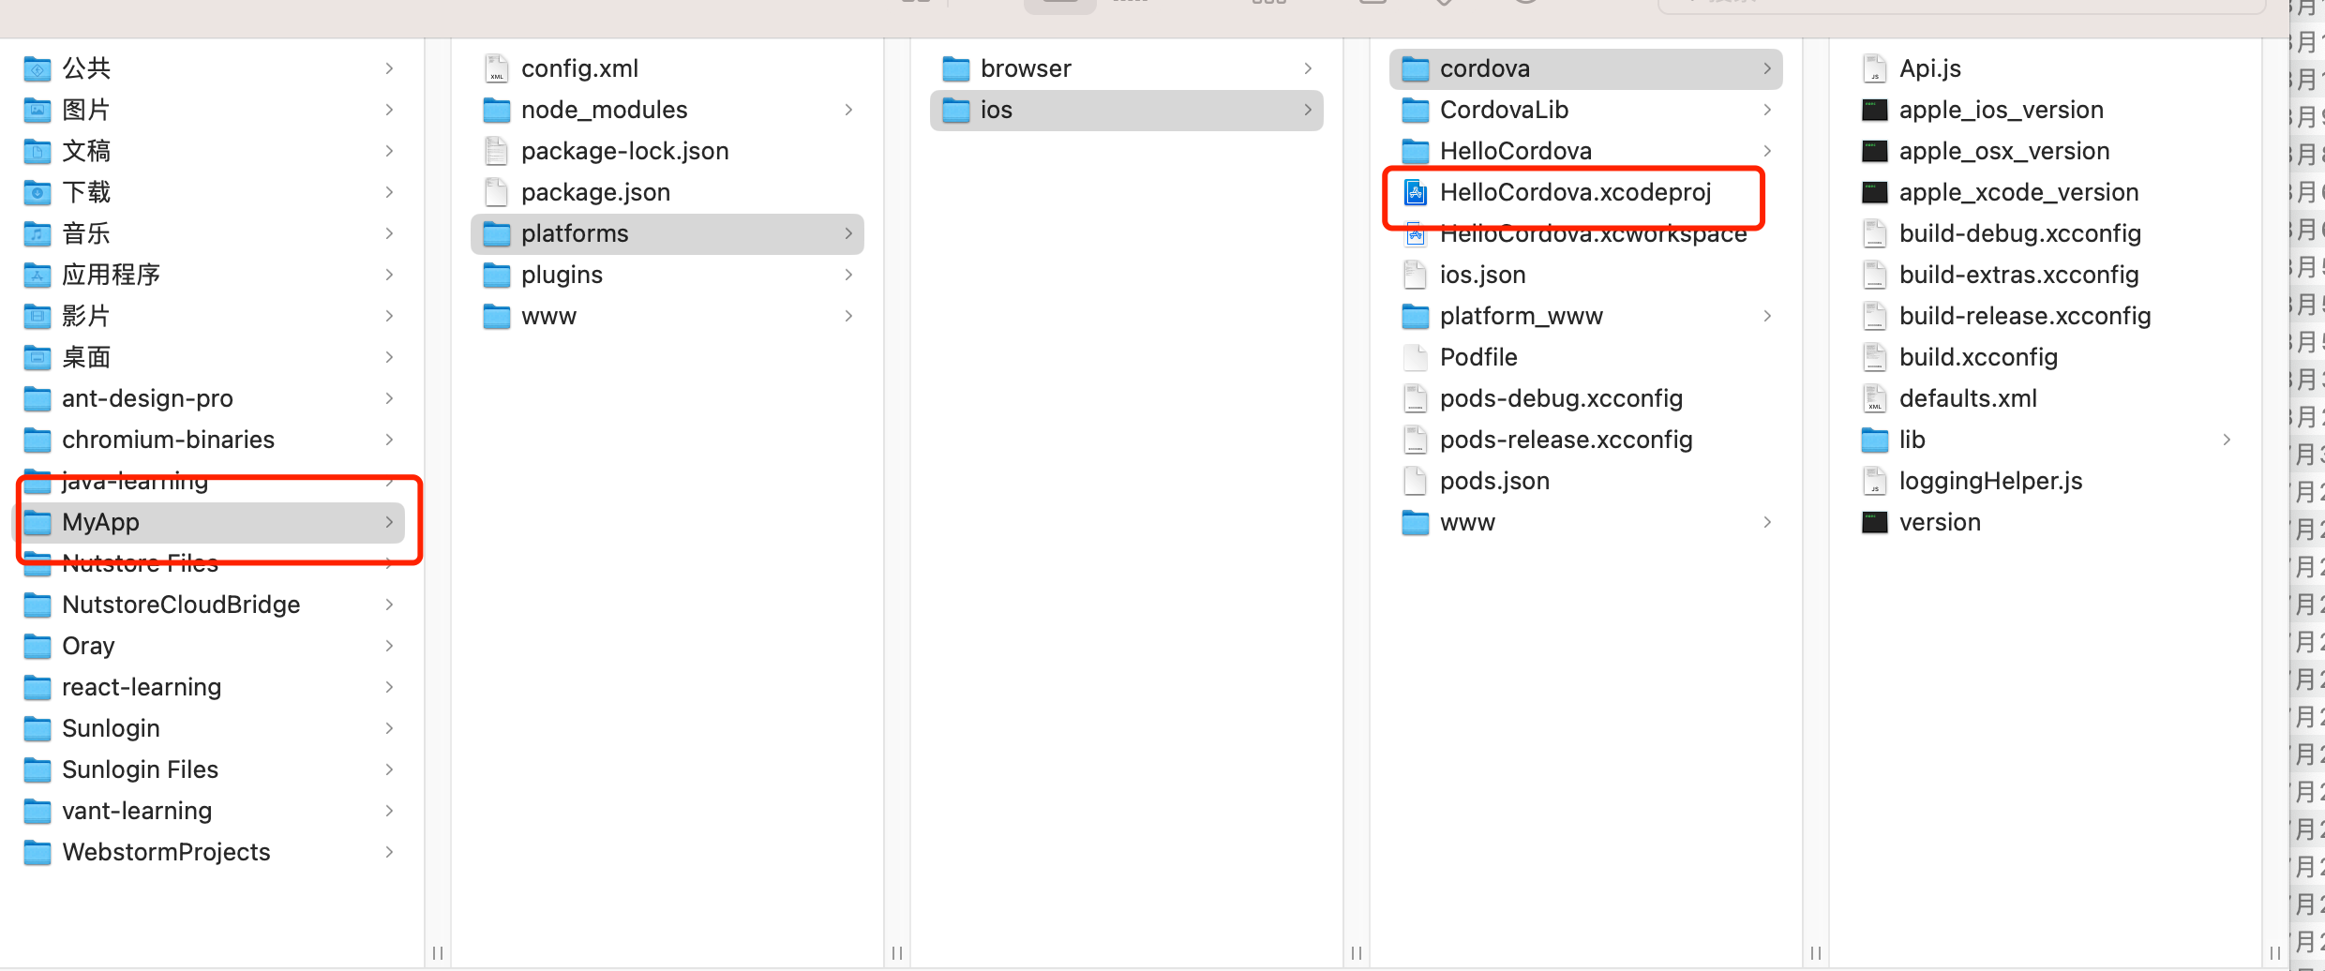Click the 音乐 music folder icon

coord(37,233)
